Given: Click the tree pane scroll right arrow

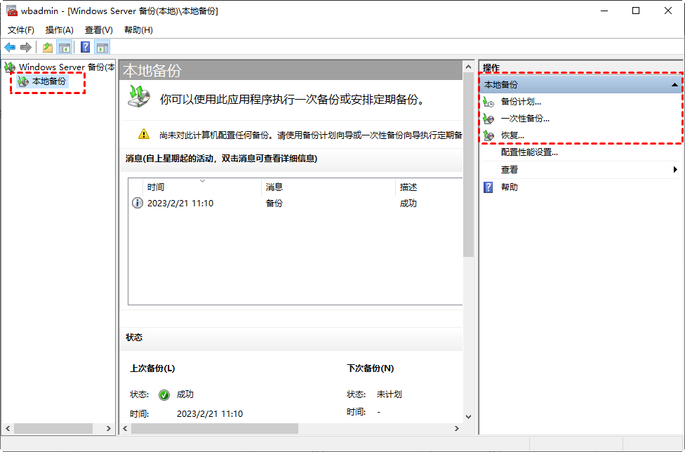Looking at the screenshot, I should (109, 428).
